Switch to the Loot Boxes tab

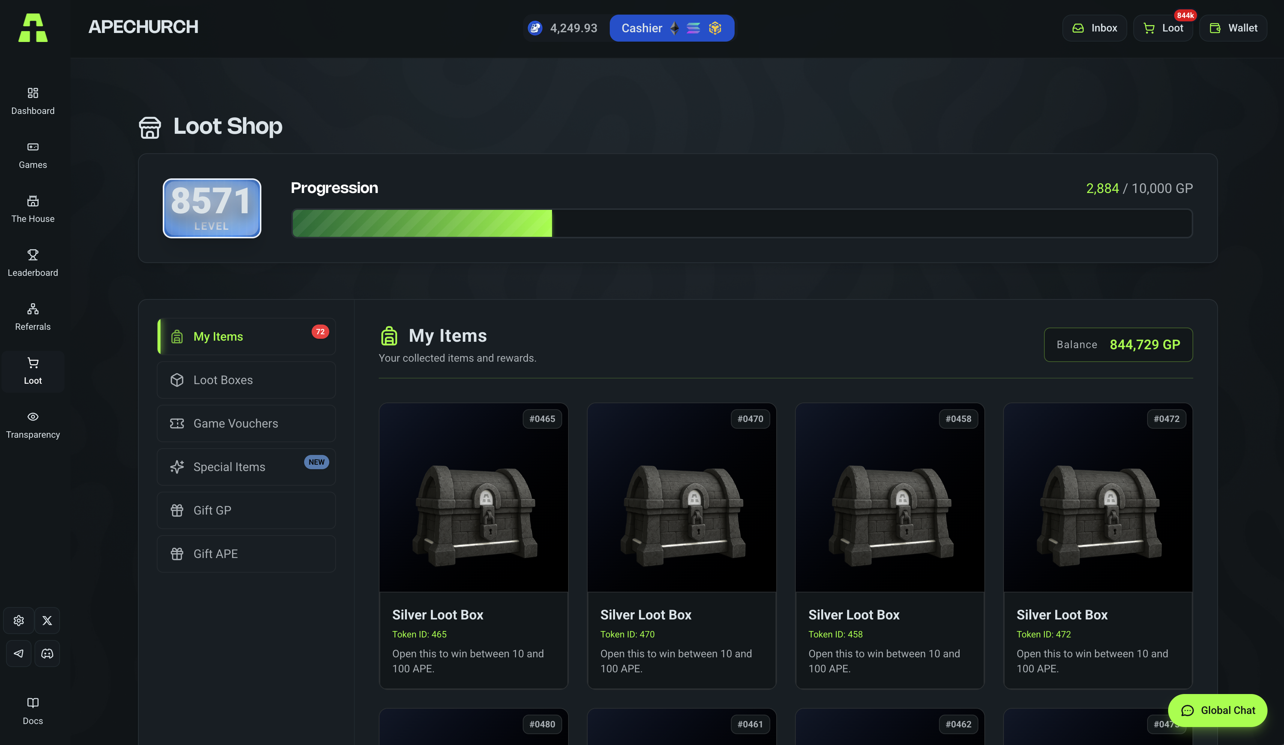coord(246,380)
